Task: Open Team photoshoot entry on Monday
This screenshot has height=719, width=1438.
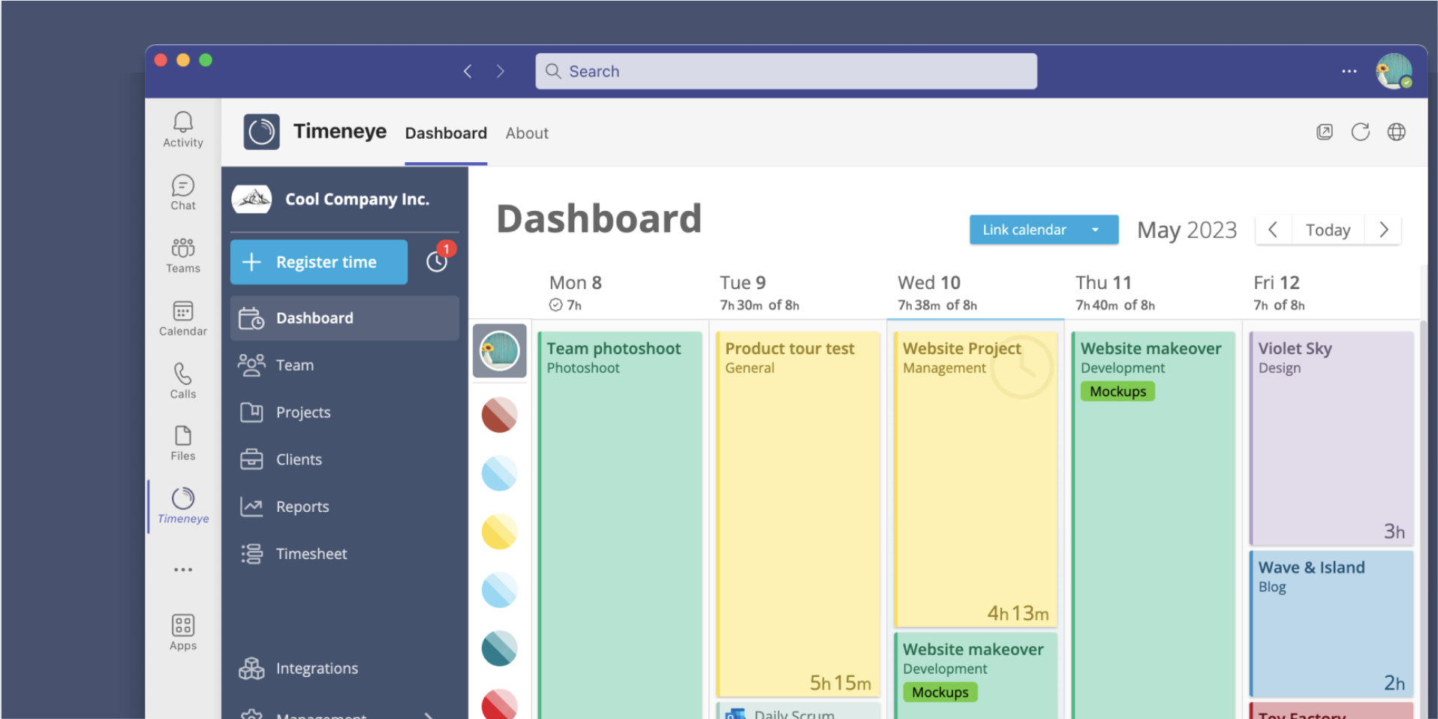Action: coord(620,525)
